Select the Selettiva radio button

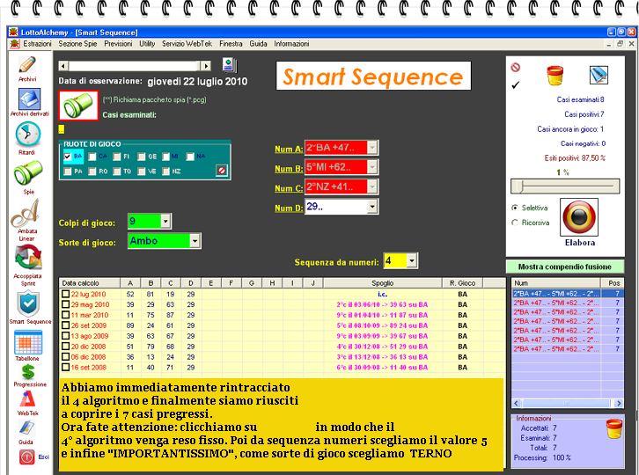515,208
